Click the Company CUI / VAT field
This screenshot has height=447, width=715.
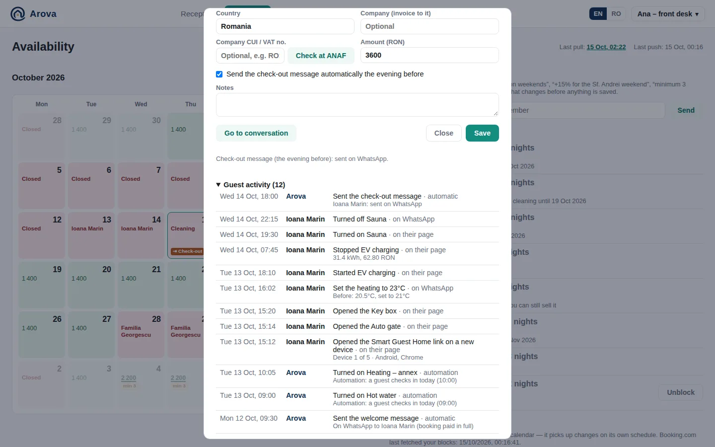click(x=250, y=56)
